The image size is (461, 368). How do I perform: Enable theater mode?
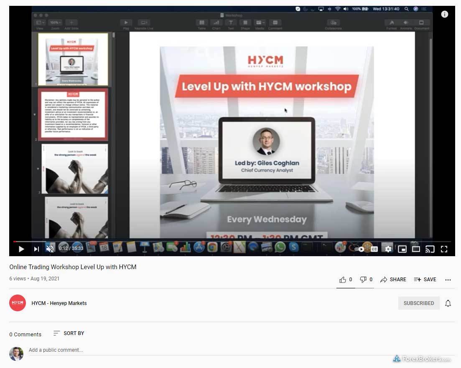click(x=416, y=249)
